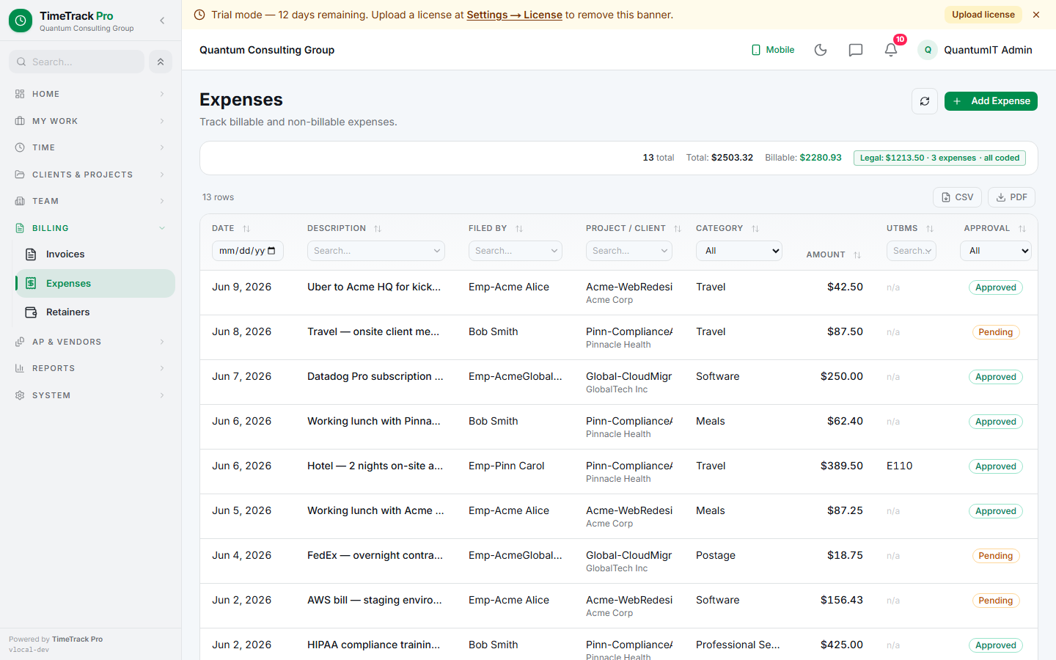
Task: Click the Mobile phone icon link
Action: [773, 50]
